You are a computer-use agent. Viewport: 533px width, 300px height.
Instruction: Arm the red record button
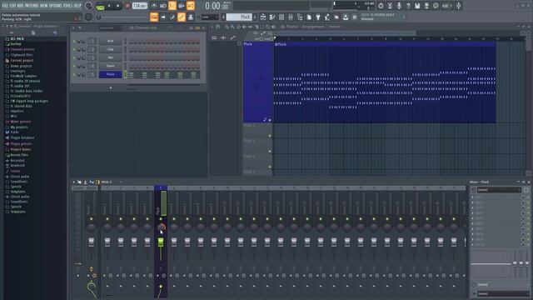pos(127,6)
